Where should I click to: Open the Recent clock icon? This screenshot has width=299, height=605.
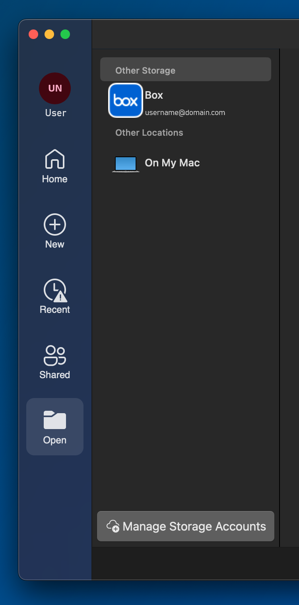coord(55,290)
